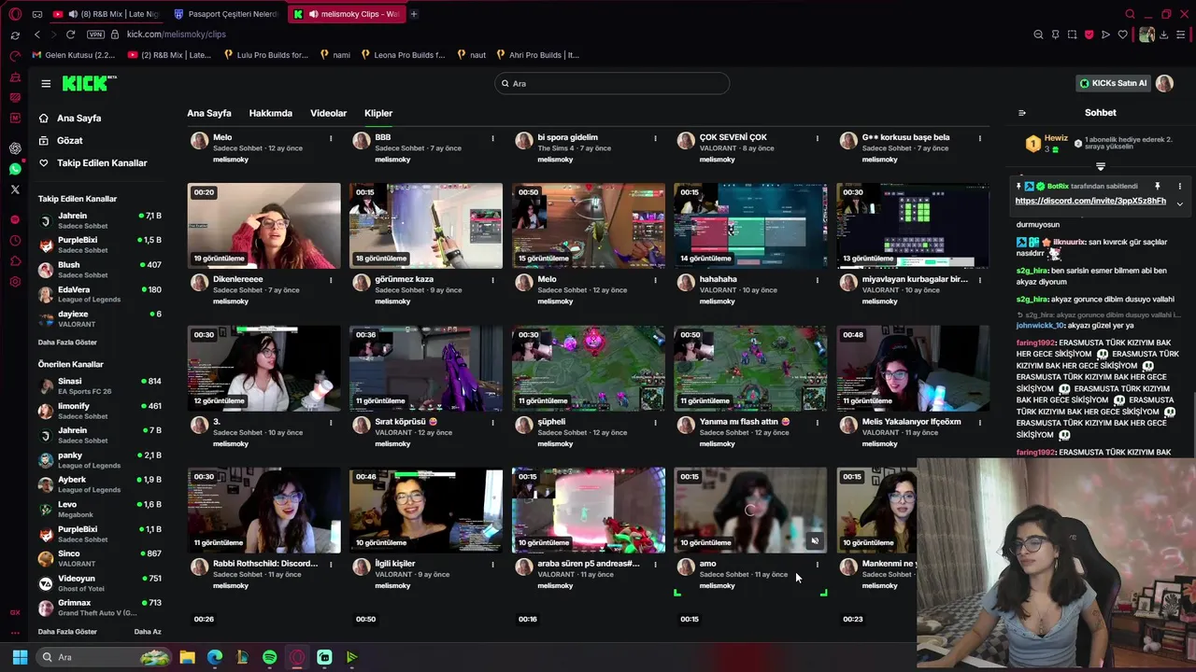Play the Melis Yakalanıyor clip thumbnail
Viewport: 1196px width, 672px height.
(x=912, y=368)
